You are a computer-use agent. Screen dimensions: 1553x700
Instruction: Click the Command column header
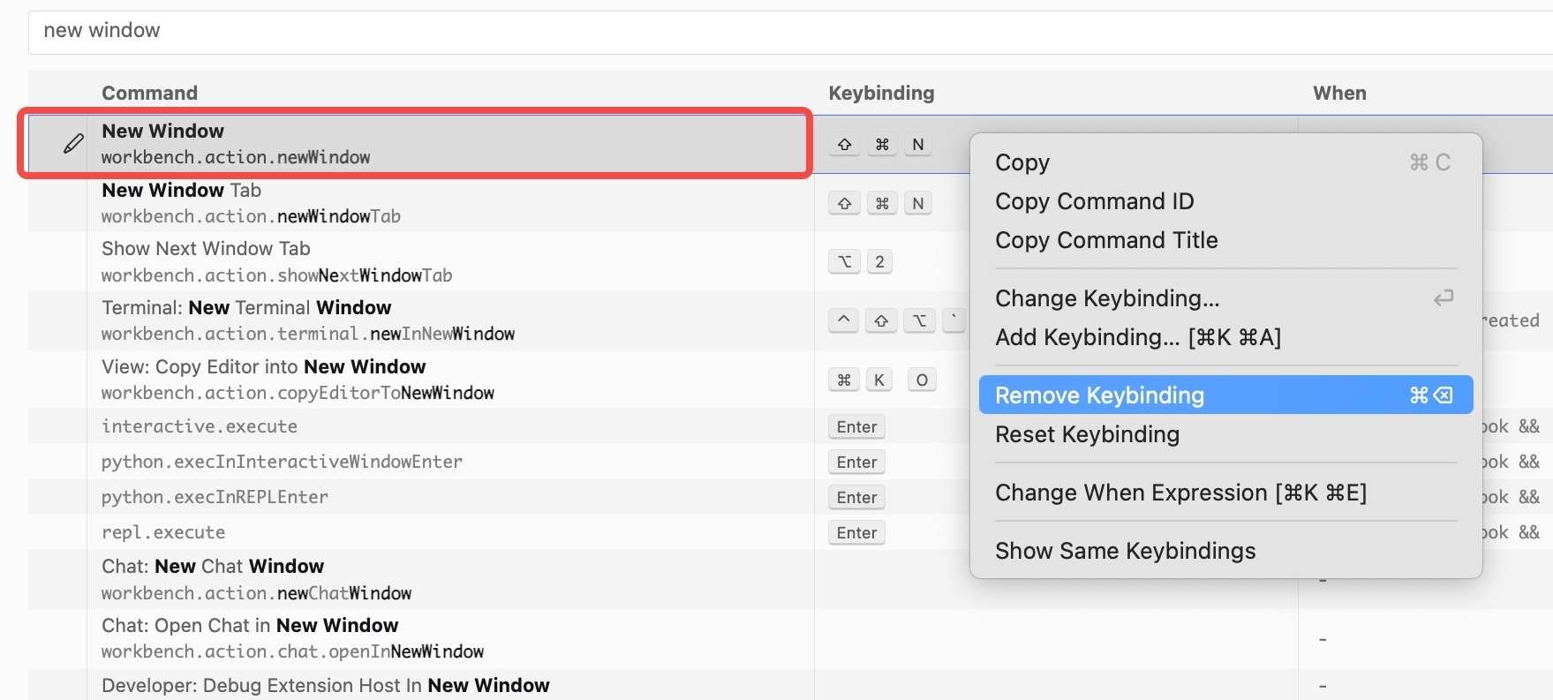coord(149,93)
